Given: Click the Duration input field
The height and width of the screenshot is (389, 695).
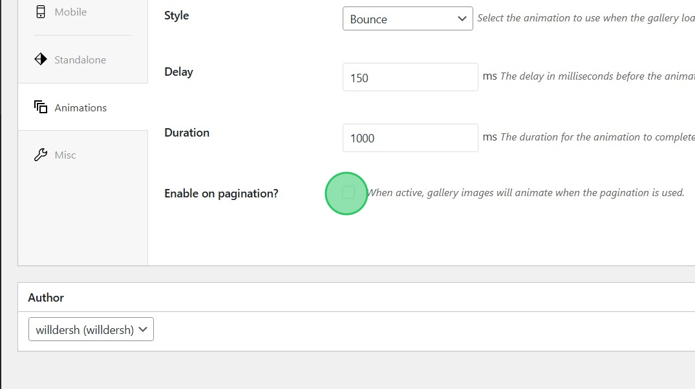Looking at the screenshot, I should 410,137.
